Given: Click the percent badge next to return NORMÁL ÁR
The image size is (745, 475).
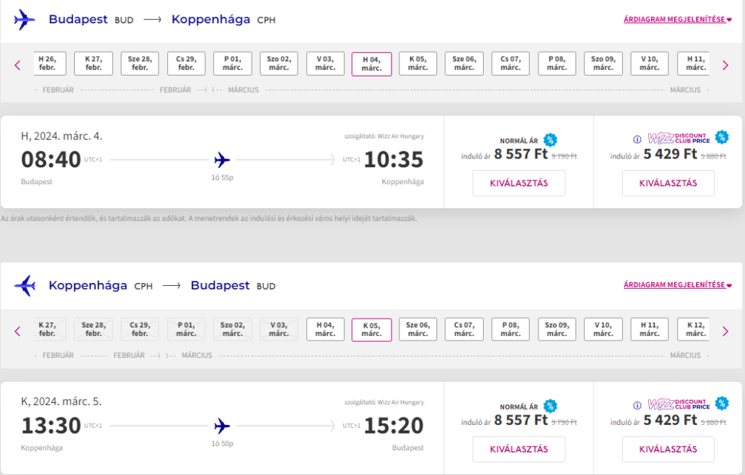Looking at the screenshot, I should coord(550,406).
